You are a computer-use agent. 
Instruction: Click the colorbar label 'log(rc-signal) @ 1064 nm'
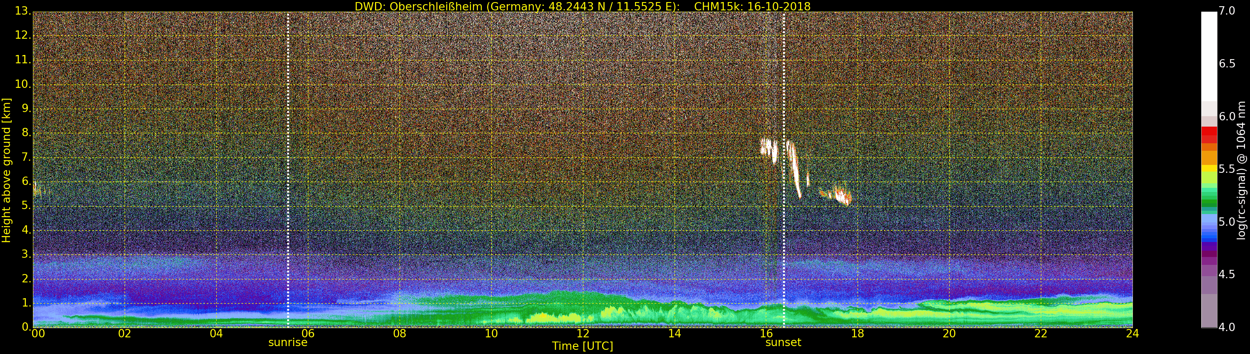coord(1241,170)
